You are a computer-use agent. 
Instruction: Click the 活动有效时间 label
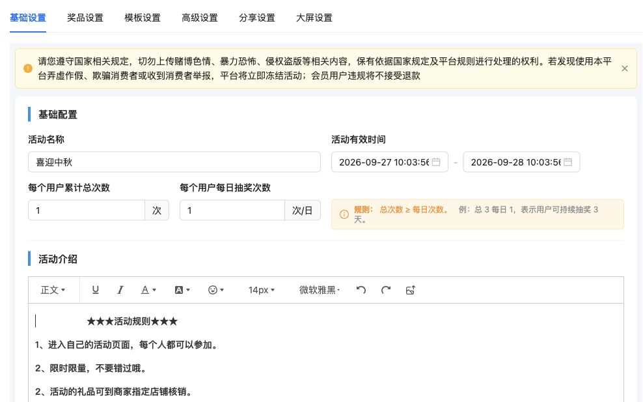point(359,139)
